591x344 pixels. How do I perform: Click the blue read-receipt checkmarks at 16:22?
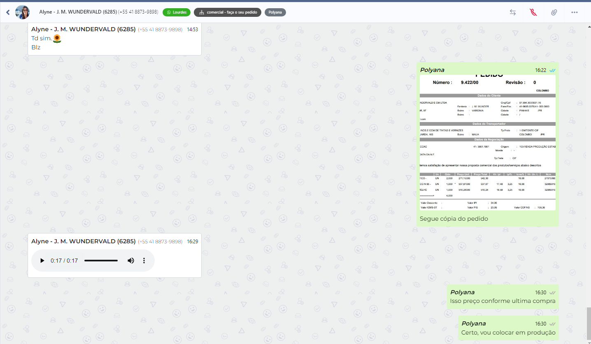click(x=552, y=70)
